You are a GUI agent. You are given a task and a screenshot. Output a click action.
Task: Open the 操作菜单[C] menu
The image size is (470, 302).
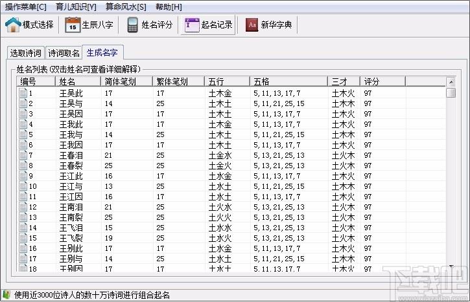(26, 6)
